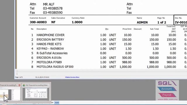Click the NUM lock status indicator
The height and width of the screenshot is (105, 187).
(x=57, y=103)
